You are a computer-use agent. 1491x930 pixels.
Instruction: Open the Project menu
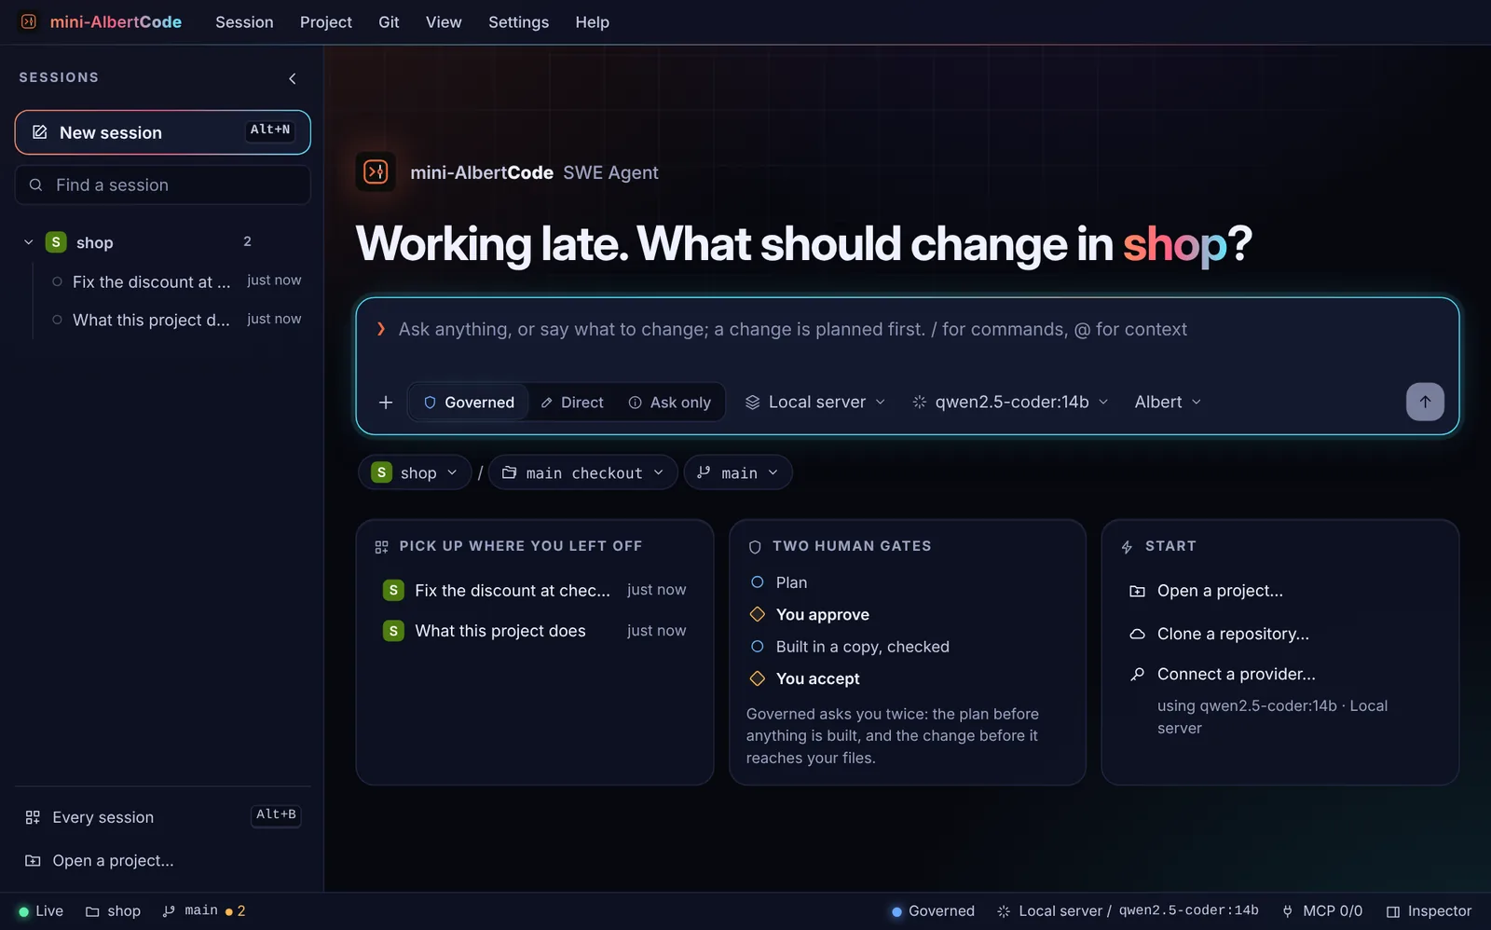coord(326,22)
